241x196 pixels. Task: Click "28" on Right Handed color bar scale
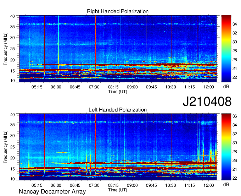[235, 51]
